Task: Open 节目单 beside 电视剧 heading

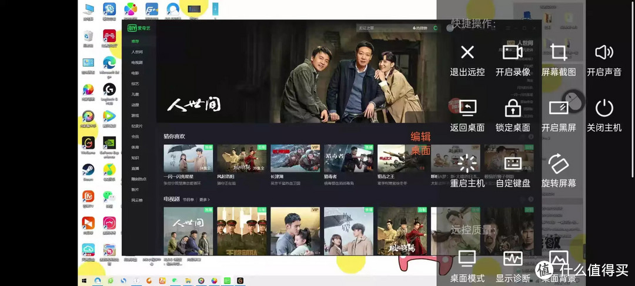Action: tap(188, 199)
